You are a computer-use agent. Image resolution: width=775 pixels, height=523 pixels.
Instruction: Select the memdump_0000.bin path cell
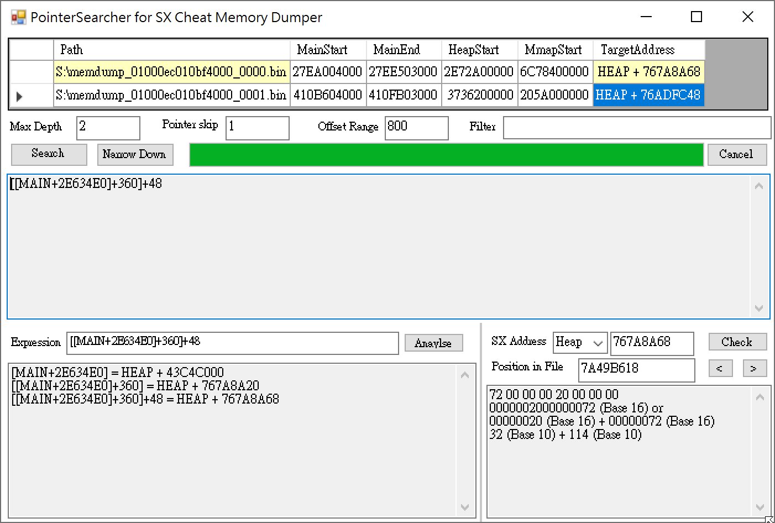(172, 72)
